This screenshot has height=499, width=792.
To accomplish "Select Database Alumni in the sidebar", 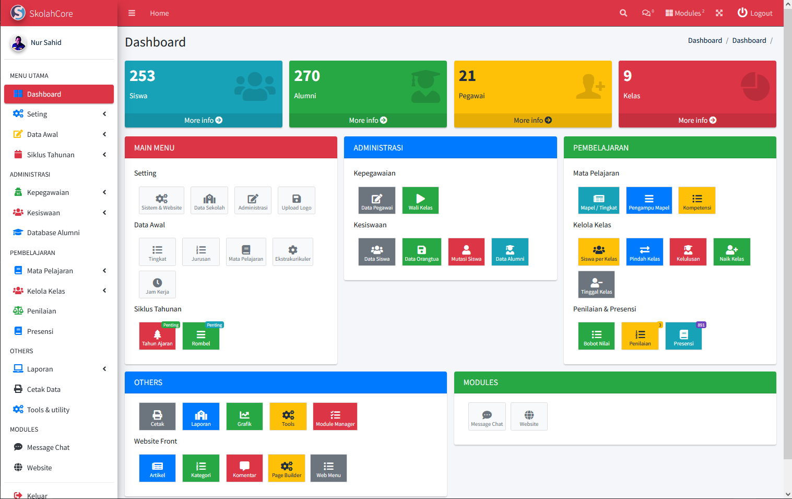I will 53,233.
